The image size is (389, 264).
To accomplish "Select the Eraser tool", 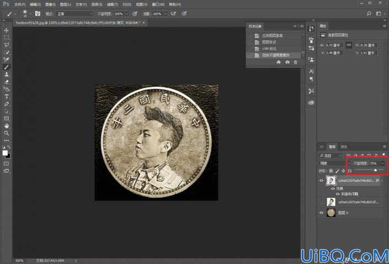I will pos(7,82).
